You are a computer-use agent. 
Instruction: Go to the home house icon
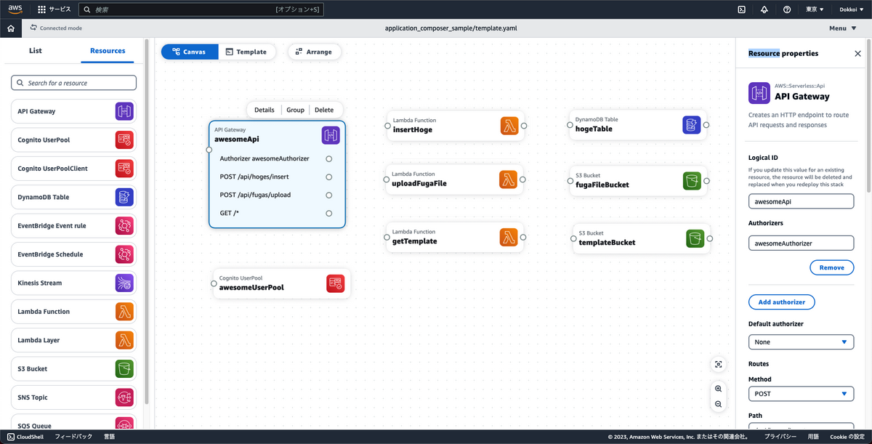[x=10, y=28]
